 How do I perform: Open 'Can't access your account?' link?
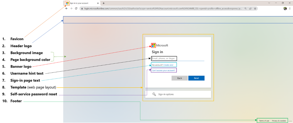[x=163, y=70]
